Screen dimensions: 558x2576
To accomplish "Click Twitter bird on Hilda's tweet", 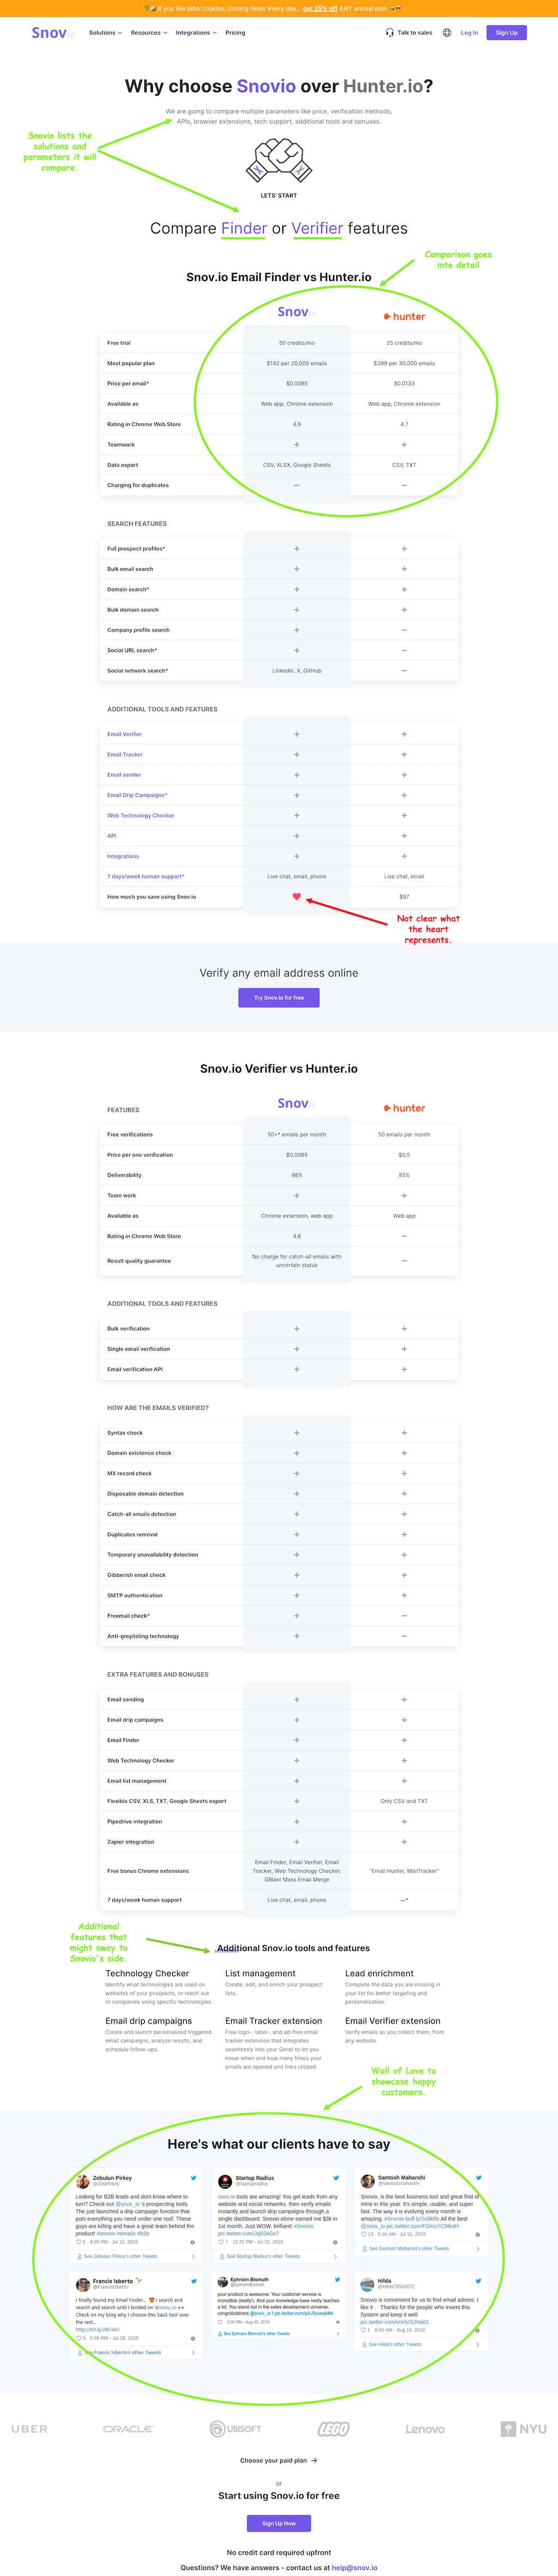I will (478, 2281).
